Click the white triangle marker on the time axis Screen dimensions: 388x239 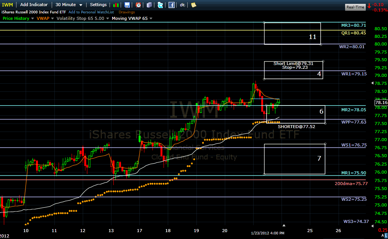click(284, 225)
